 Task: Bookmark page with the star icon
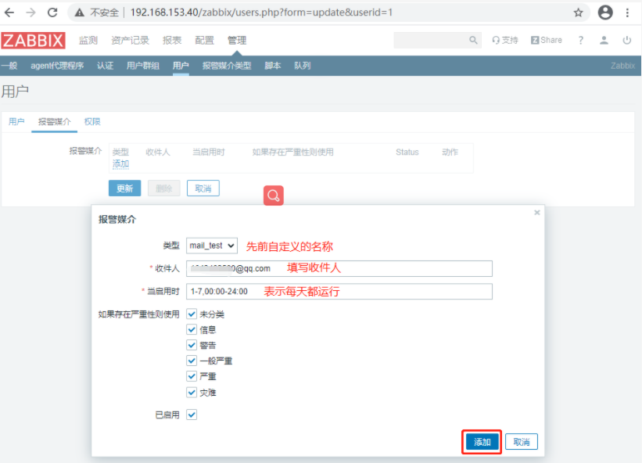[578, 13]
